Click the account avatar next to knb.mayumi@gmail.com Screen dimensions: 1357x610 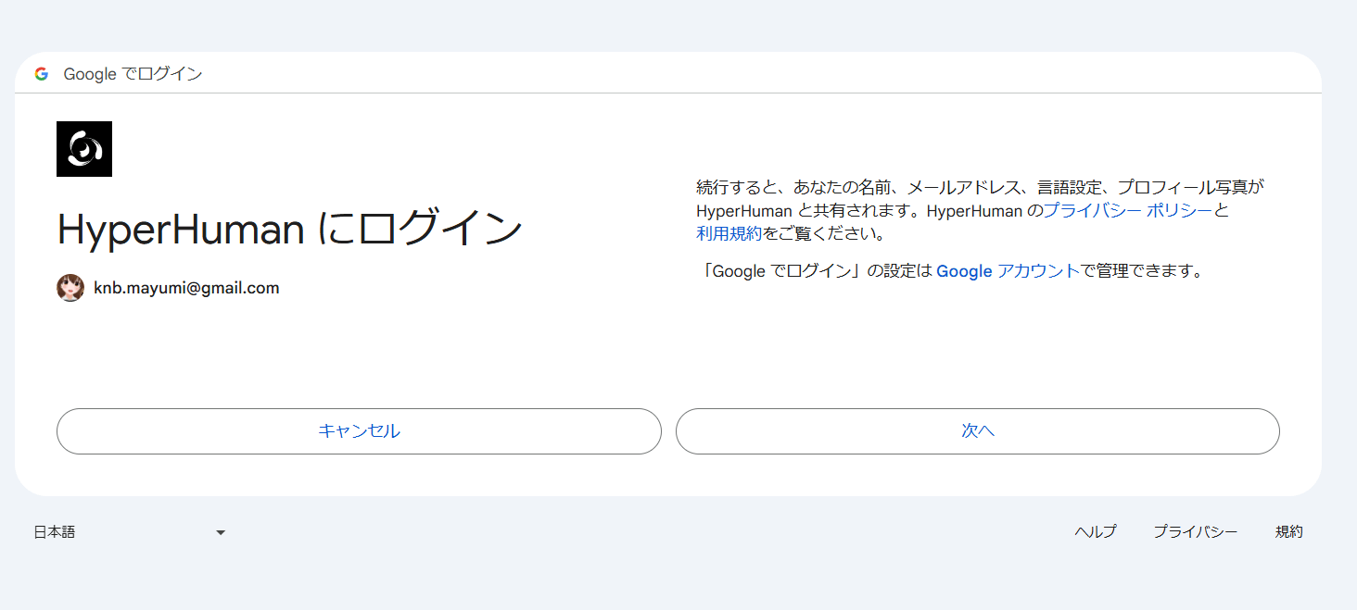point(70,288)
